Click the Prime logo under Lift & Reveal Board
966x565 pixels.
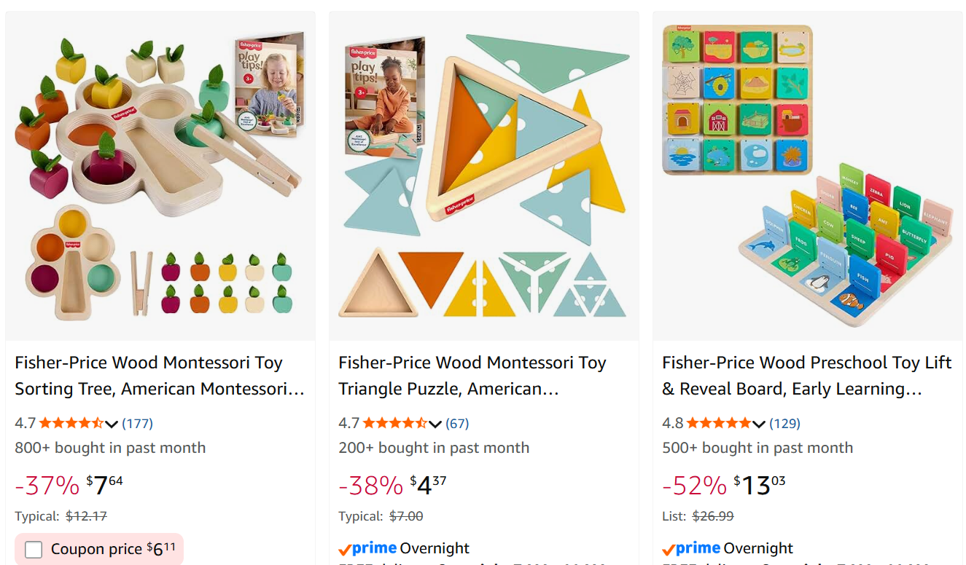point(691,548)
